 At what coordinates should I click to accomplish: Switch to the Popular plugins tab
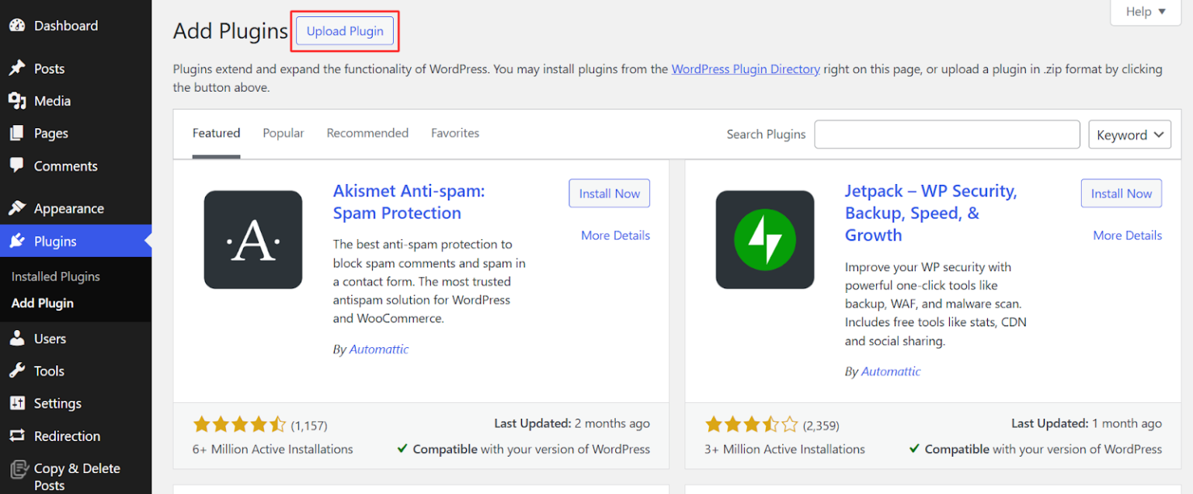click(x=283, y=133)
